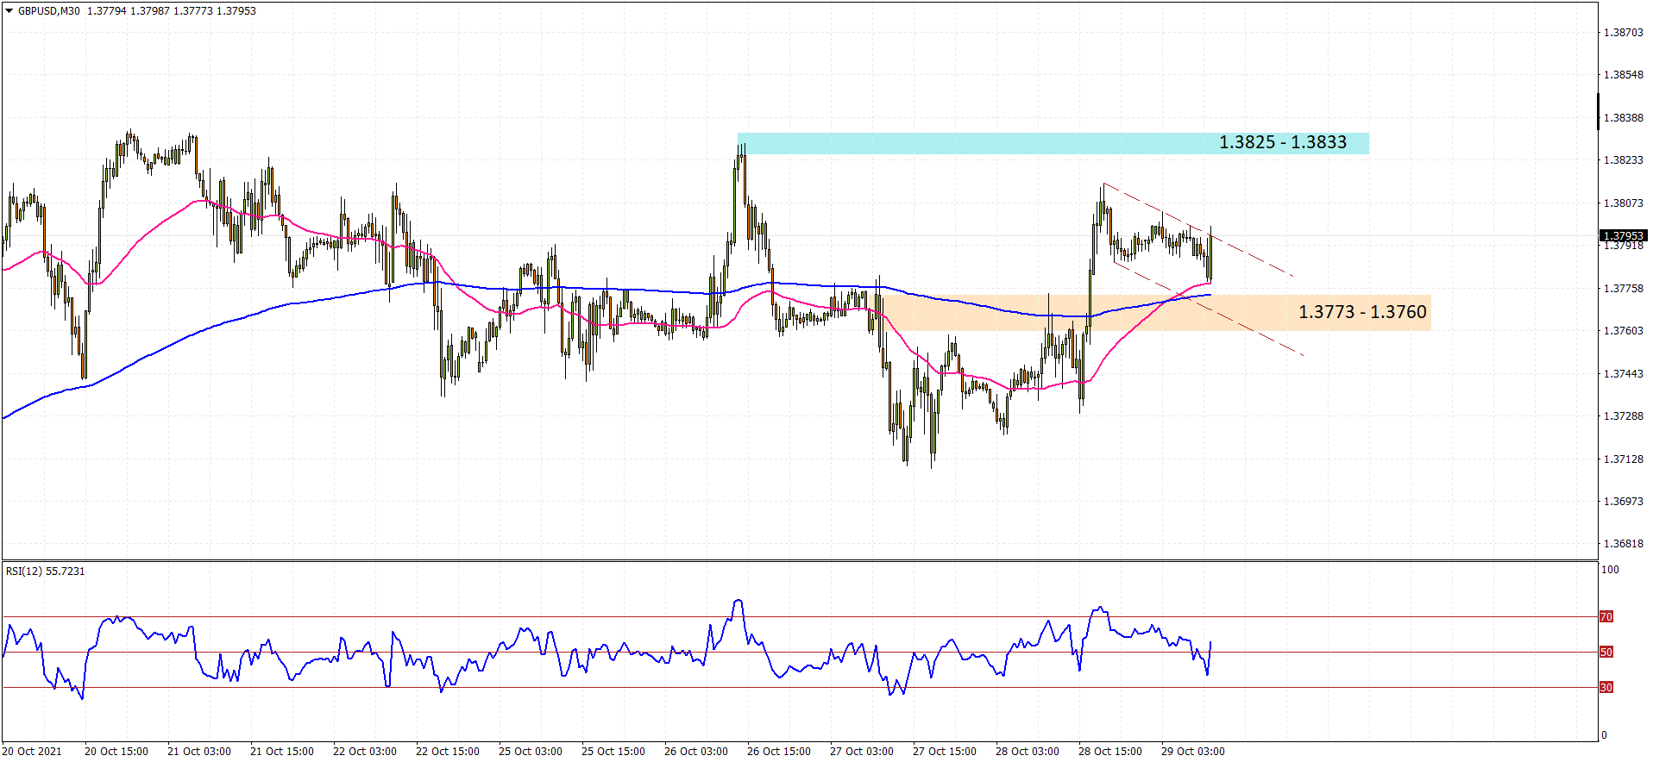The width and height of the screenshot is (1653, 762).
Task: Click the 27 Oct 15:00 time axis label
Action: click(x=945, y=752)
